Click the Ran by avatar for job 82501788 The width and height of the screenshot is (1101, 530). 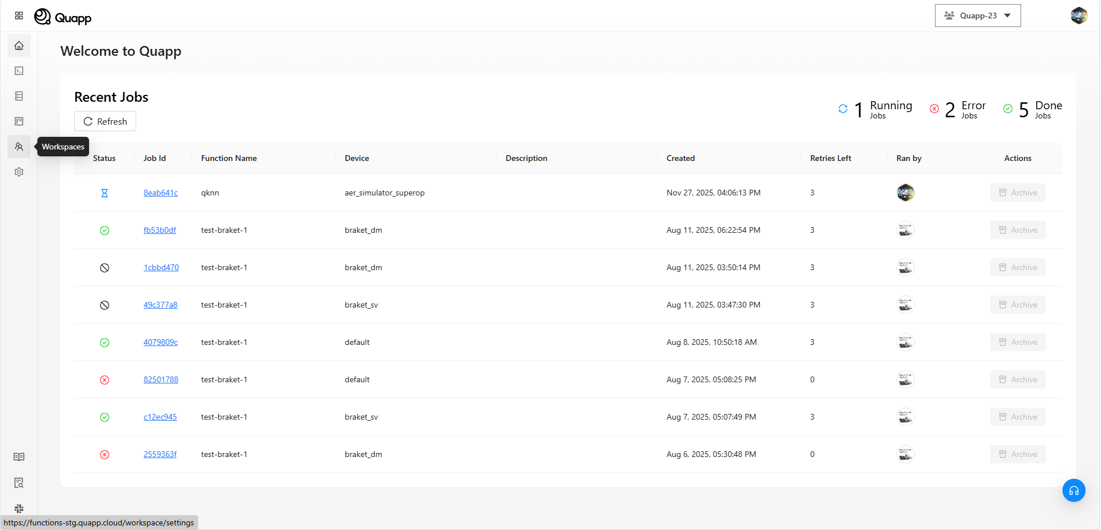pyautogui.click(x=905, y=379)
